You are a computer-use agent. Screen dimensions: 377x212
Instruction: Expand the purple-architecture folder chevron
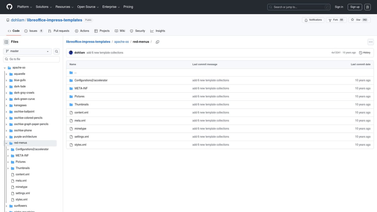click(6, 137)
